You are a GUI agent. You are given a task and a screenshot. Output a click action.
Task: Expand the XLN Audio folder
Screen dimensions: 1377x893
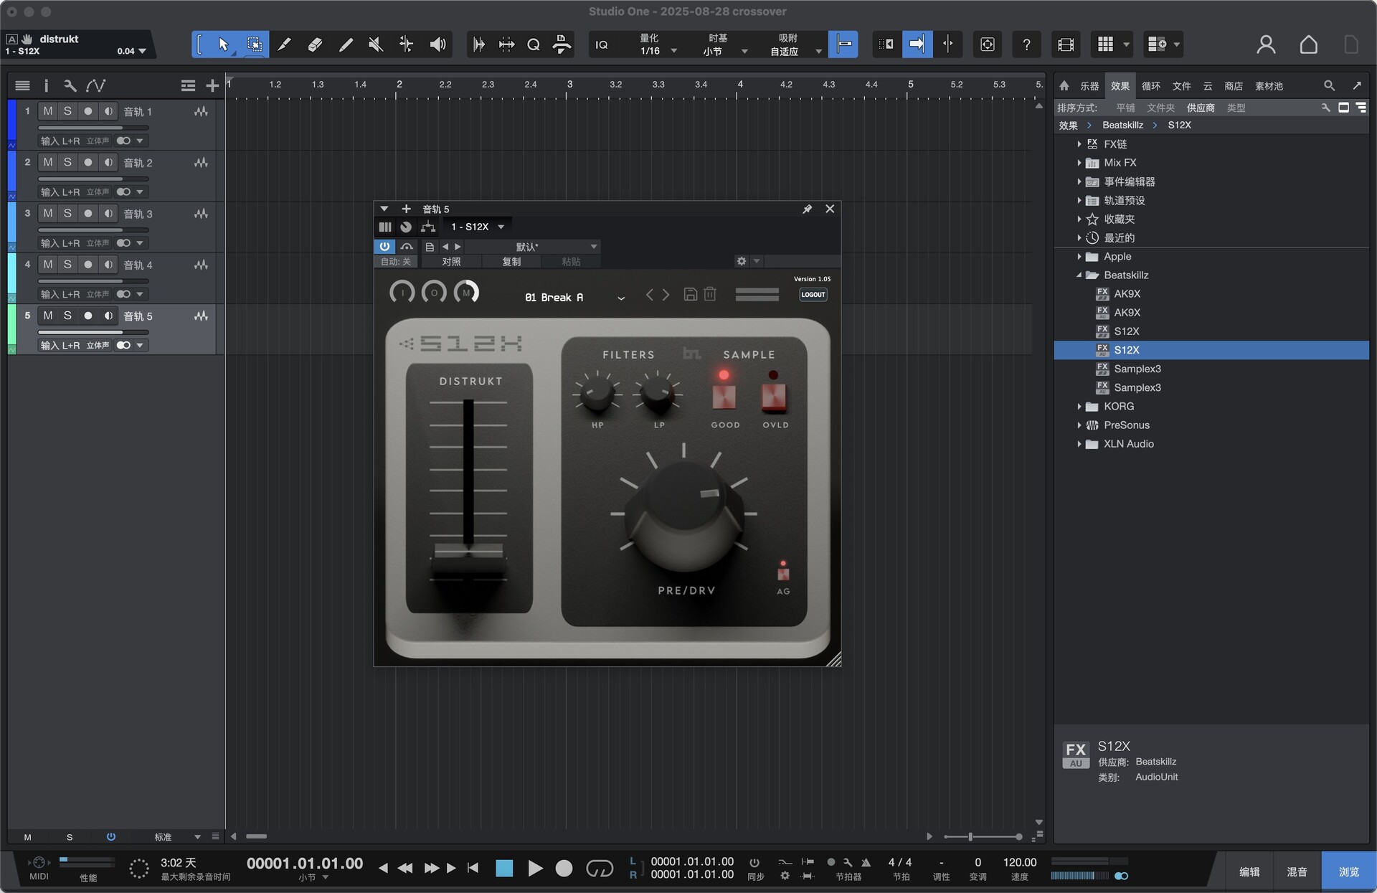tap(1079, 444)
